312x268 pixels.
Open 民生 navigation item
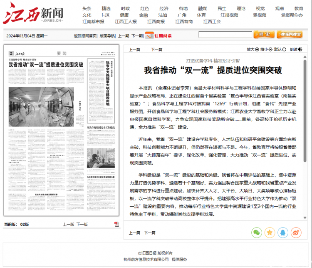click(222, 9)
